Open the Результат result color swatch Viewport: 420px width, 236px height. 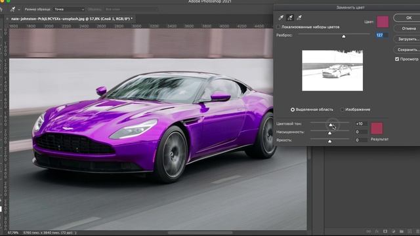[x=377, y=128]
